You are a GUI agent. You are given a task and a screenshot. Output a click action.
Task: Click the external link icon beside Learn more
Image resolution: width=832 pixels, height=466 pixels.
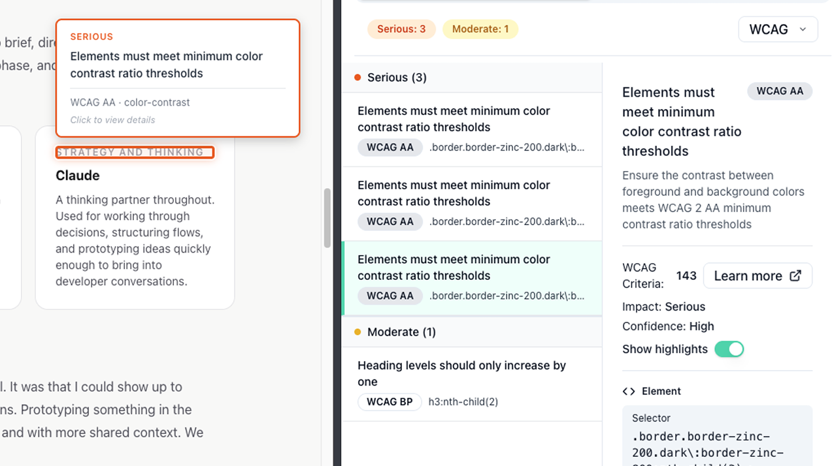pyautogui.click(x=795, y=275)
